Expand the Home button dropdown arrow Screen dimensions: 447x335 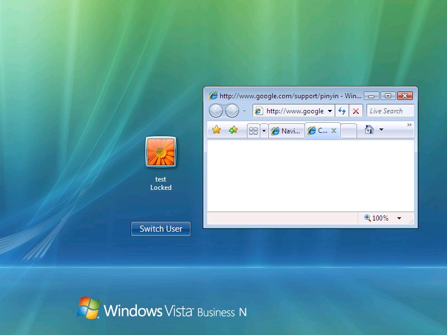point(381,130)
